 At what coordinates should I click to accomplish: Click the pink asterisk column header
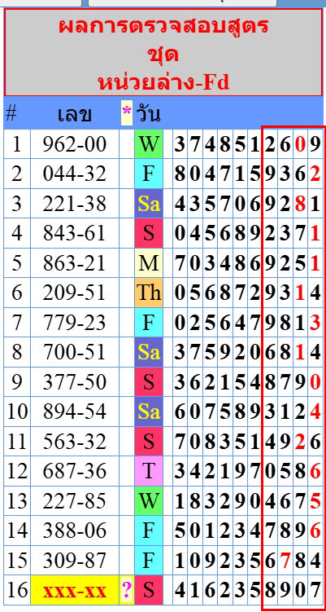point(127,112)
